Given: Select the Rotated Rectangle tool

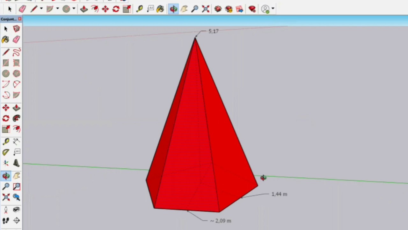Looking at the screenshot, I should click(x=17, y=63).
